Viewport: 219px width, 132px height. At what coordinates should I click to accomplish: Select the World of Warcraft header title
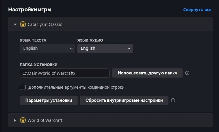point(45,120)
